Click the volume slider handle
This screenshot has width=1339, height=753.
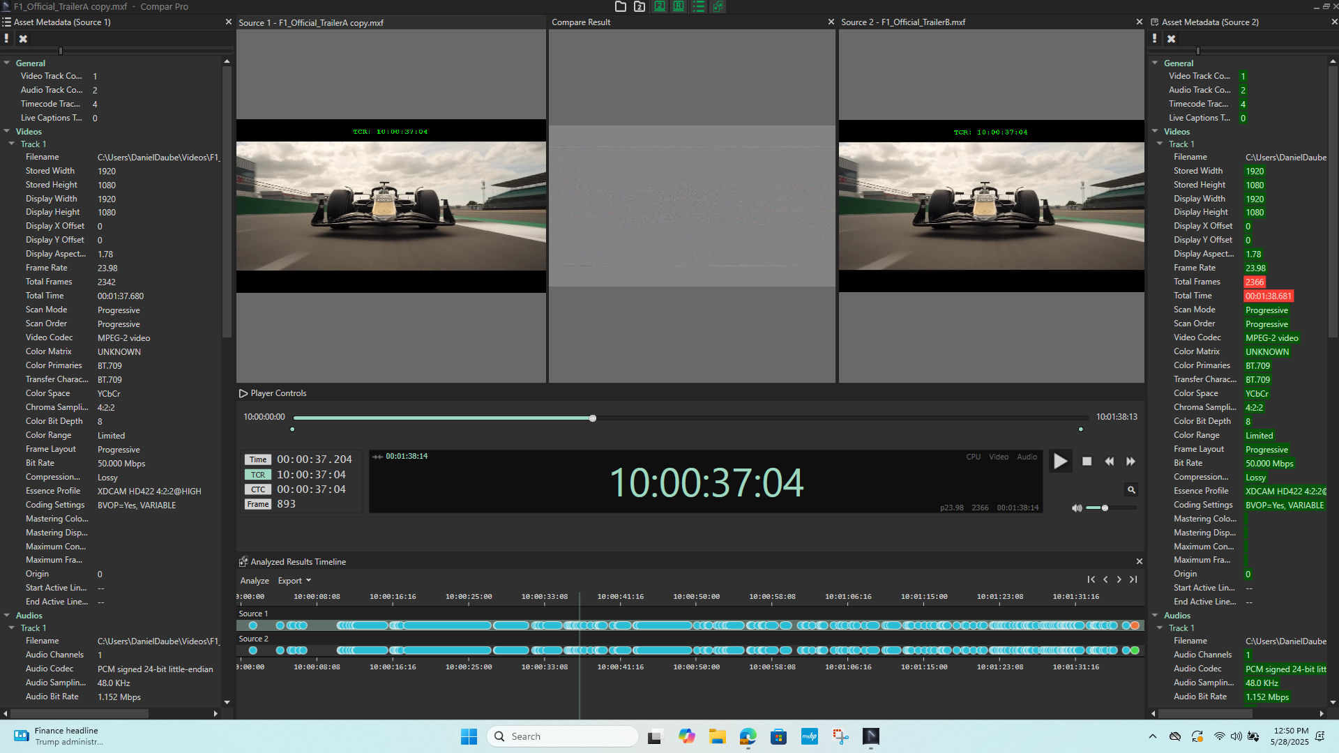click(x=1105, y=508)
